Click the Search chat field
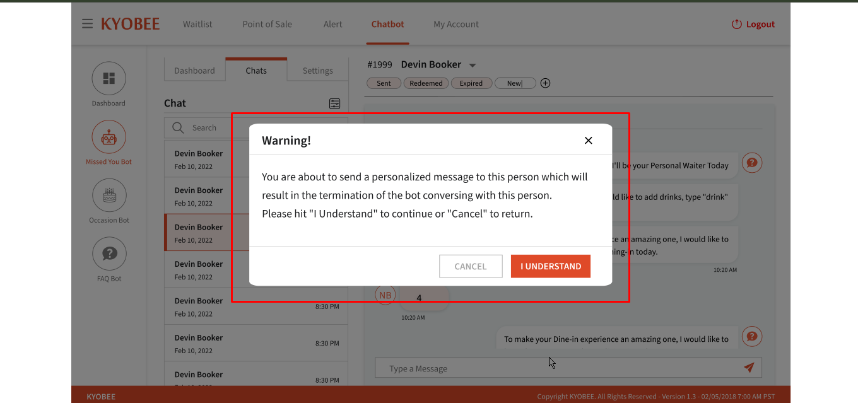Viewport: 858px width, 403px height. tap(256, 127)
